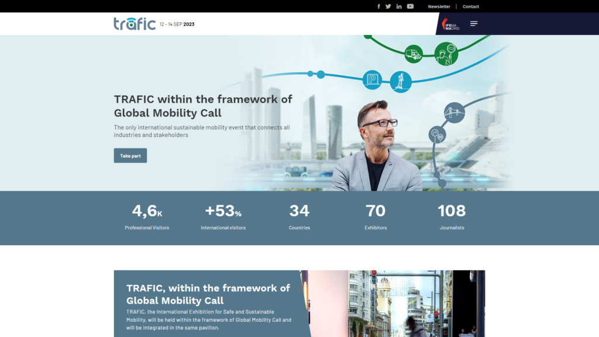Click the blue parking icon circle
Viewport: 599px width, 337px height.
[372, 80]
